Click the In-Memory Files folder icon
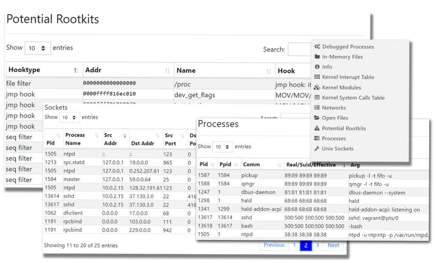436x263 pixels. click(317, 57)
